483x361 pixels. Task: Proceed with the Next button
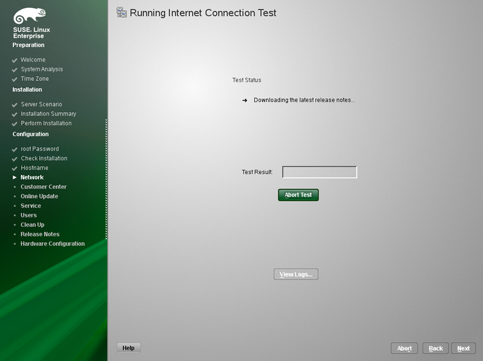pyautogui.click(x=463, y=348)
